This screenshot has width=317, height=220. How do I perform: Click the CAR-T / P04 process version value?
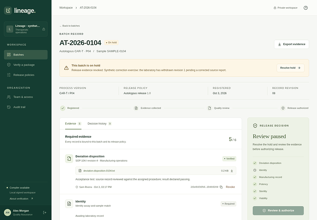[67, 93]
